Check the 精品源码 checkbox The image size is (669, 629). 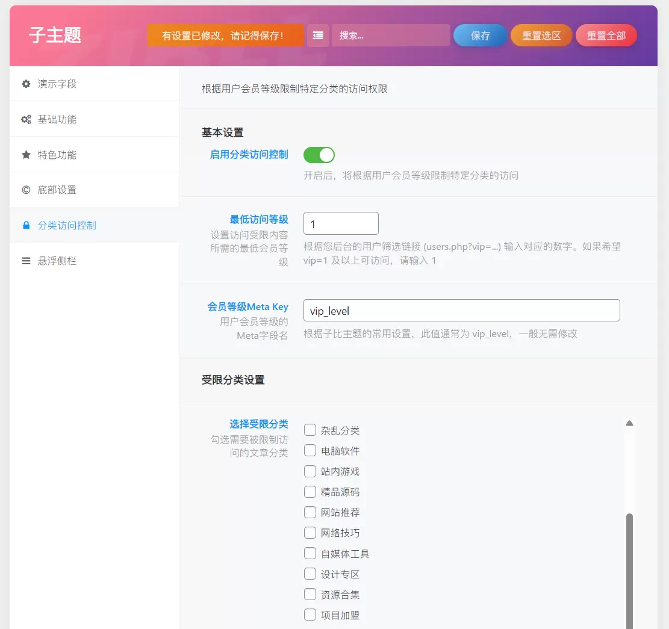310,492
